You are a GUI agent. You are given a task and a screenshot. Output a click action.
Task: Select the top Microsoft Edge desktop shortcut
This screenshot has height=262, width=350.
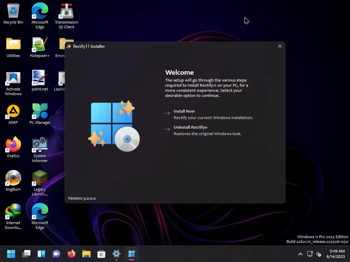coord(40,16)
